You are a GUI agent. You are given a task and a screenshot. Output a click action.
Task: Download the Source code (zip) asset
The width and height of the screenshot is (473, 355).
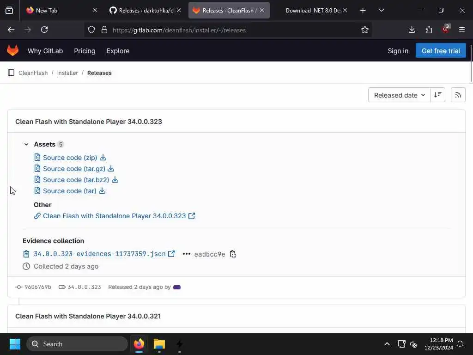pyautogui.click(x=70, y=158)
